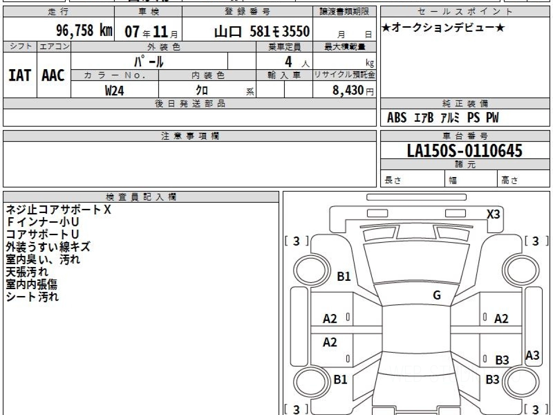Select inspector note 外装うすい線キズ
Viewport: 553px width, 415px height.
click(x=48, y=247)
